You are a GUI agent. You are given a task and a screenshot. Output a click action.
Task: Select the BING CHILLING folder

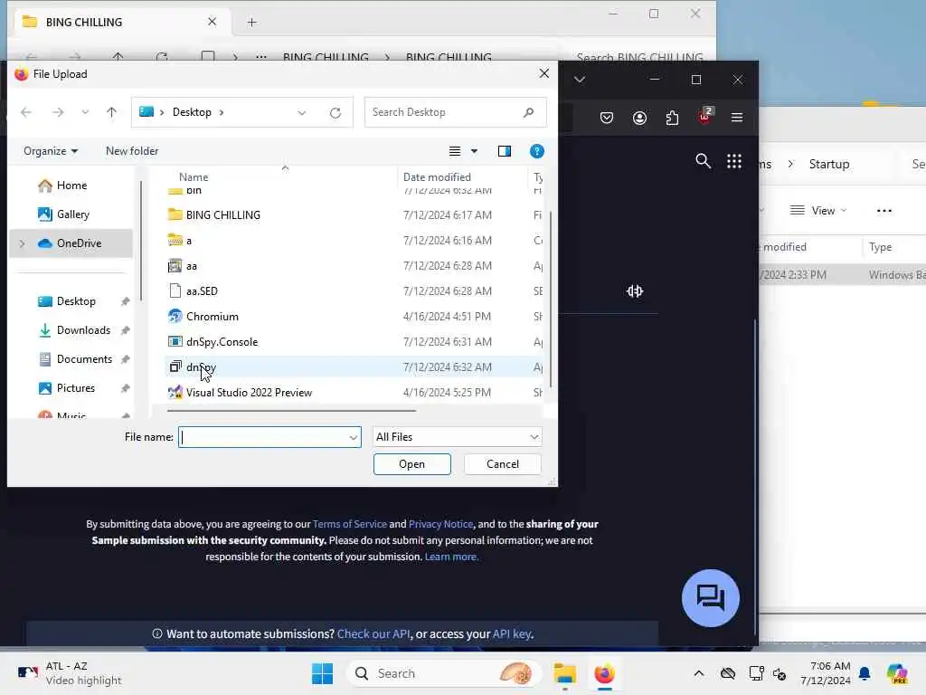[x=222, y=215]
